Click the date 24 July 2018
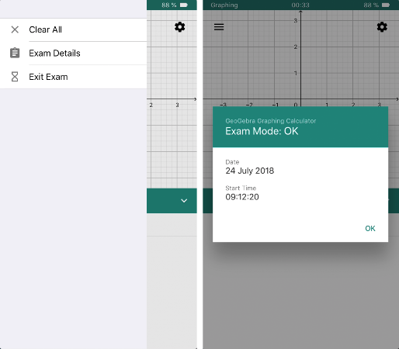 pyautogui.click(x=250, y=171)
